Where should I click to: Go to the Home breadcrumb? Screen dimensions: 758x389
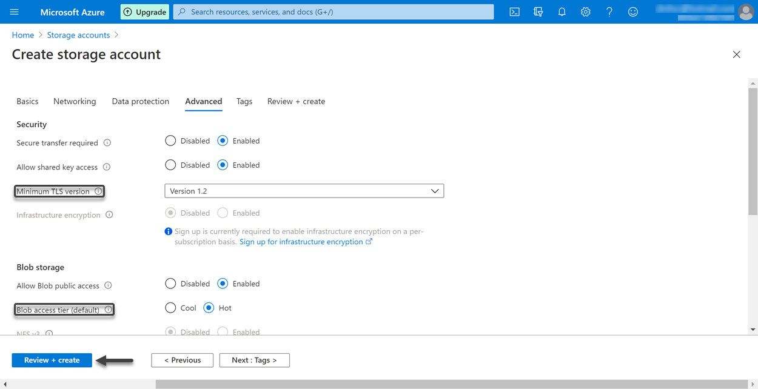(x=23, y=35)
